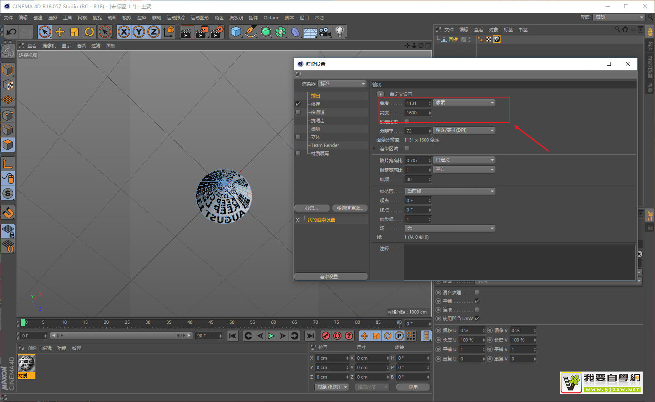Click the light bulb Light icon
Image resolution: width=655 pixels, height=402 pixels.
pos(339,32)
